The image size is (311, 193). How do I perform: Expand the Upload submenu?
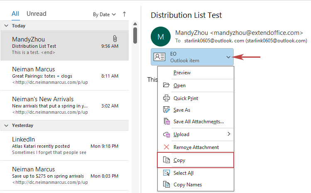228,134
